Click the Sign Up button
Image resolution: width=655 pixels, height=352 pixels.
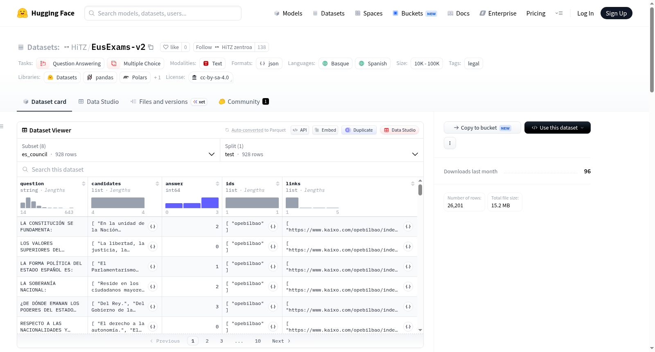[x=616, y=13]
